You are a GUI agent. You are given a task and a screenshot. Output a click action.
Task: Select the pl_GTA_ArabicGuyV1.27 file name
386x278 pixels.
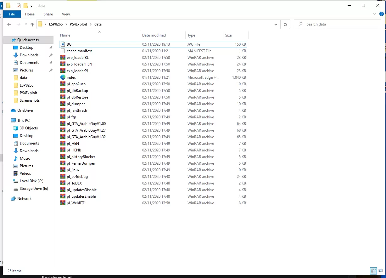tap(86, 130)
